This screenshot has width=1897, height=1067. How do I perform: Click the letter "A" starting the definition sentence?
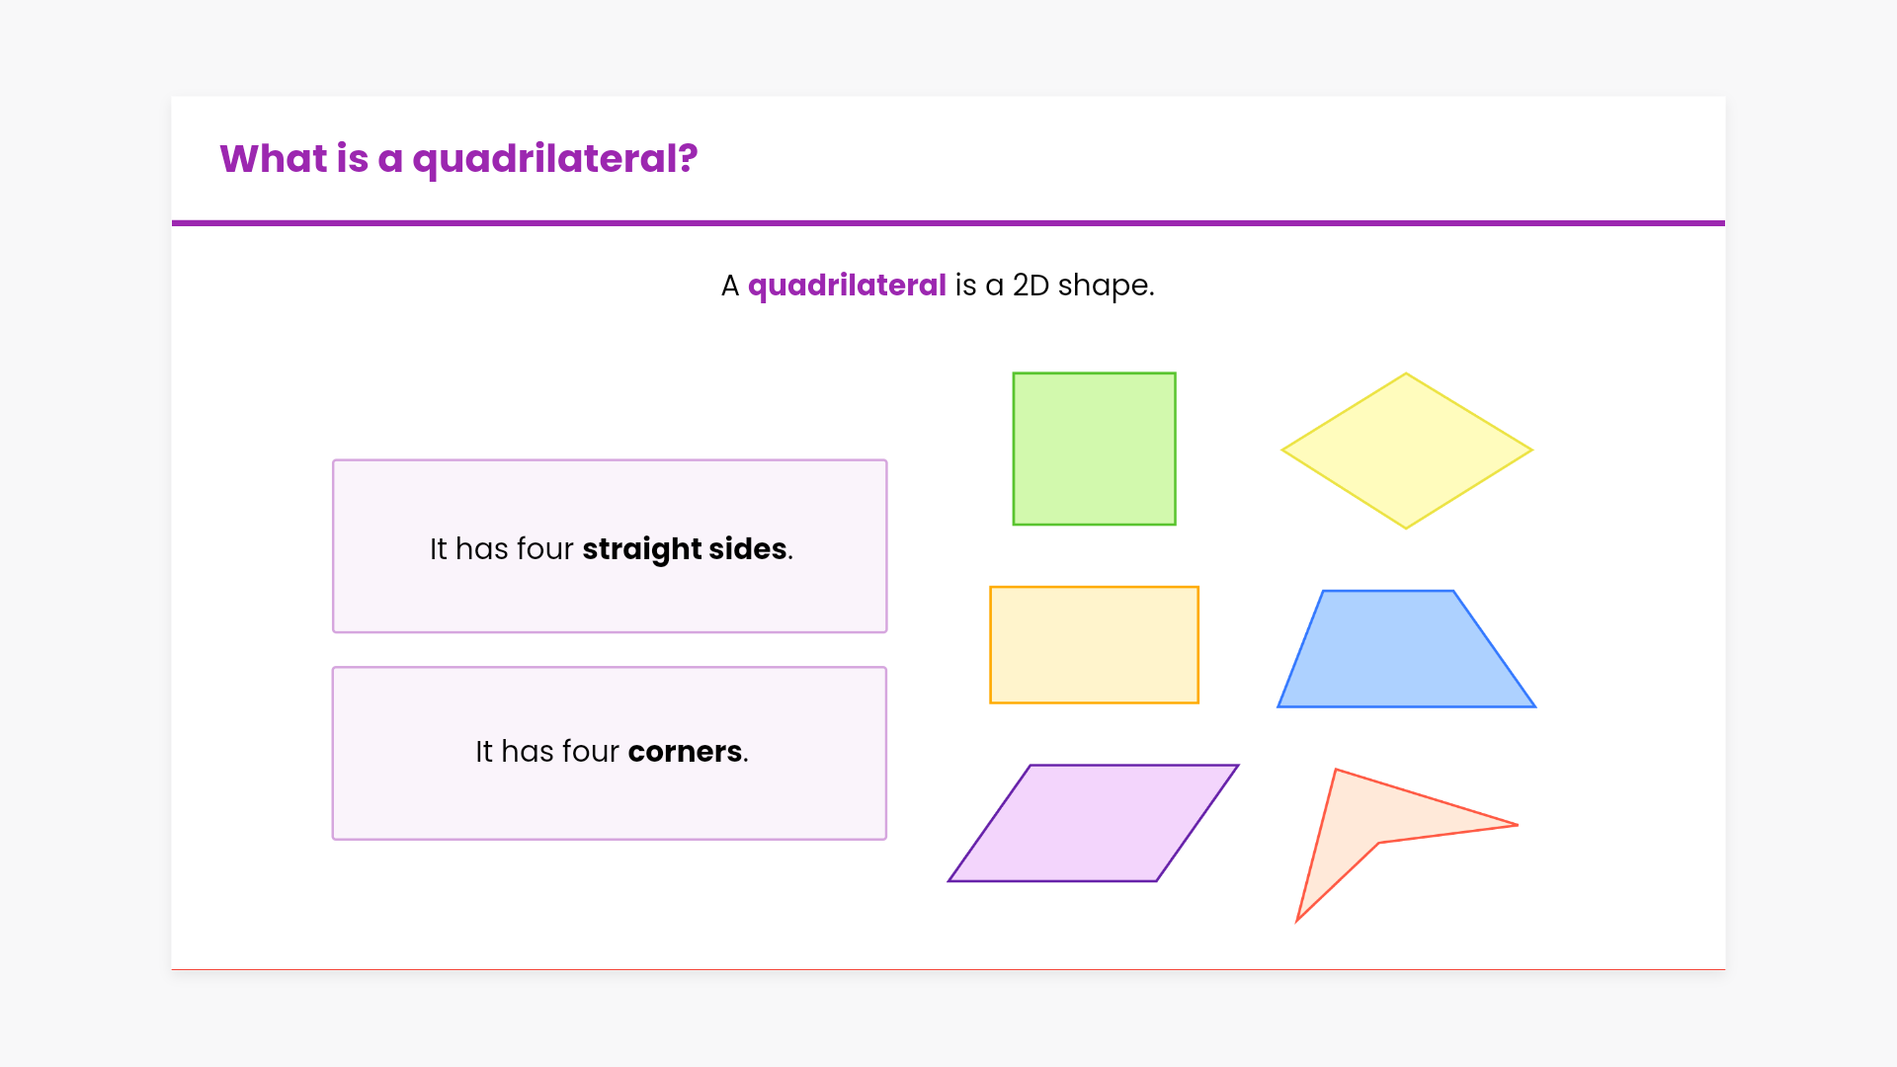730,287
